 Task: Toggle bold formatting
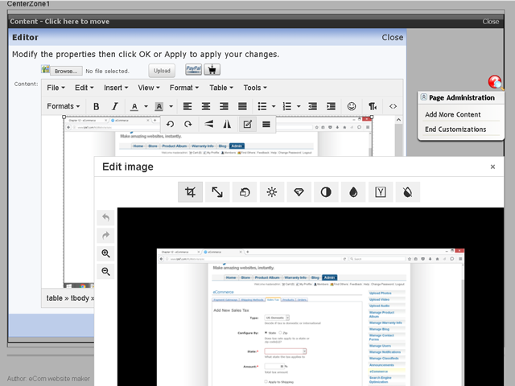click(x=97, y=106)
